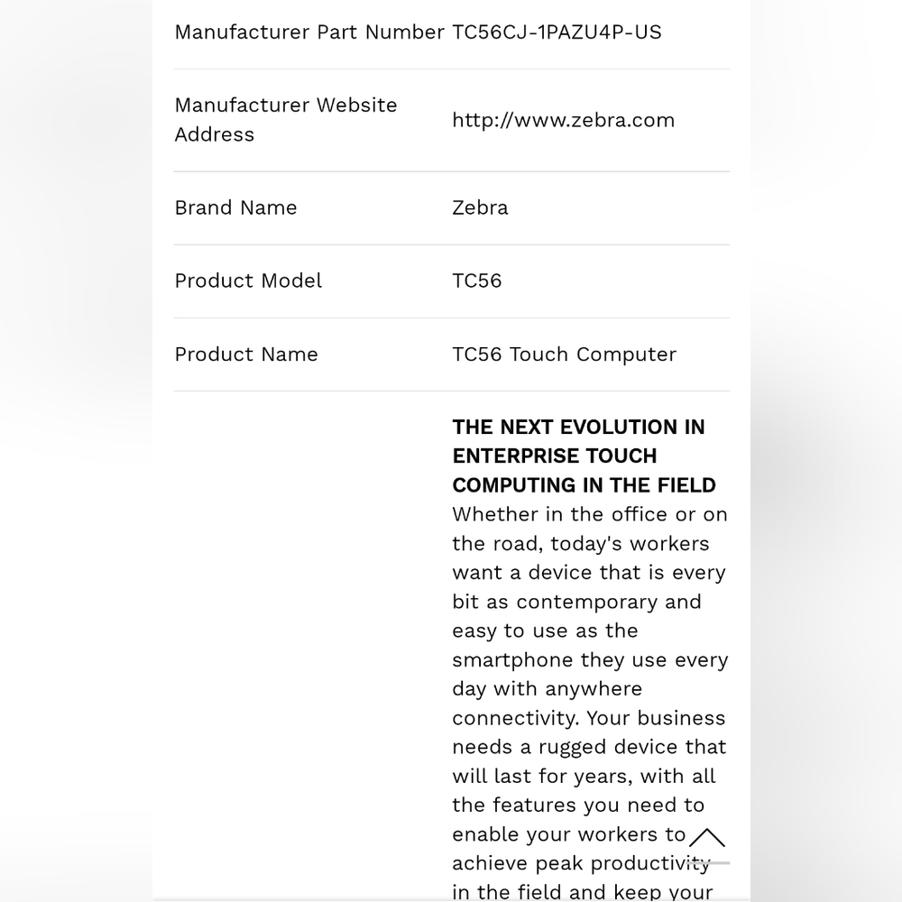Click the Product Name label
Screen dimensions: 902x902
(246, 354)
